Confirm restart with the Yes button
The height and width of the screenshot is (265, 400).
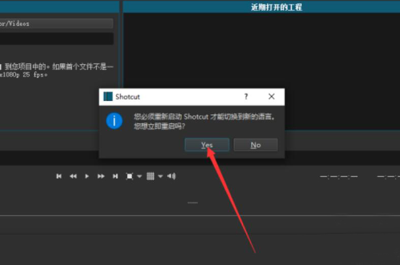click(207, 145)
